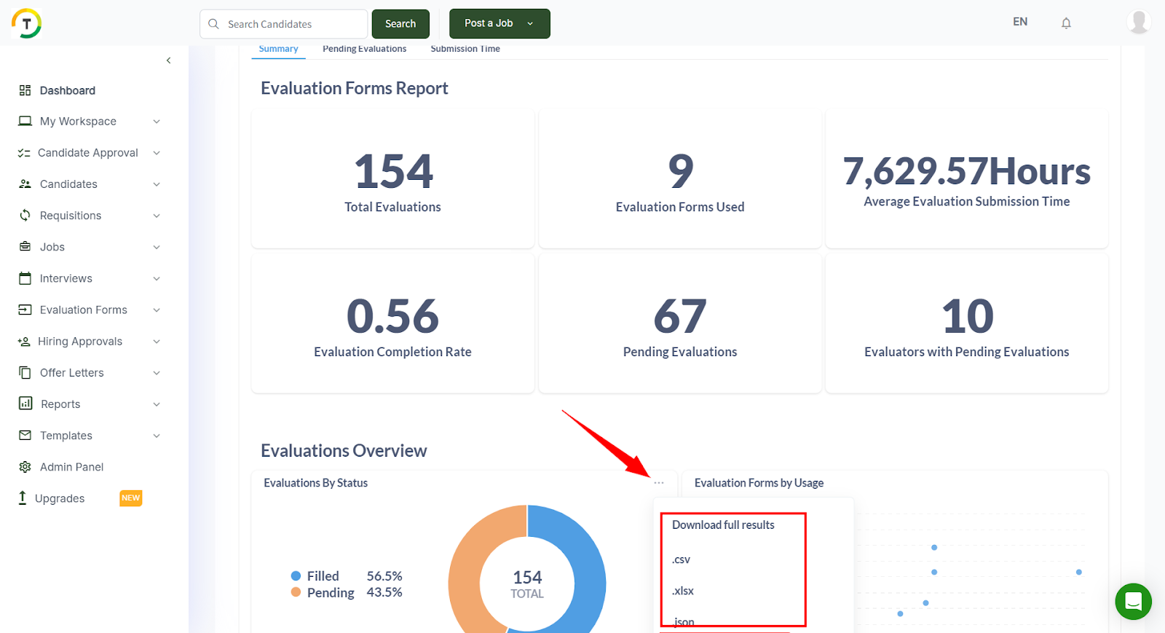The height and width of the screenshot is (633, 1165).
Task: Click the green chat support bubble
Action: (1133, 602)
